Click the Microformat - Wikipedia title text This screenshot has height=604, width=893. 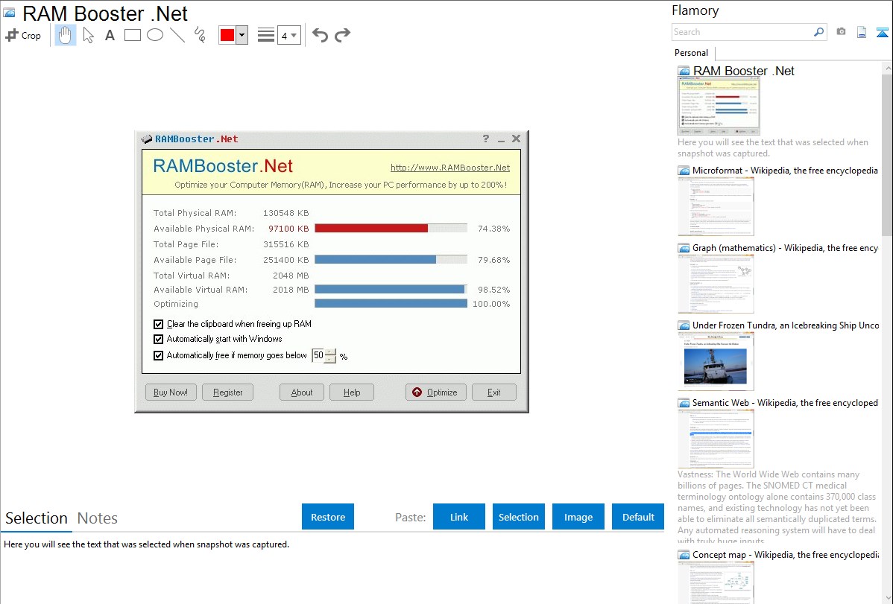click(785, 171)
